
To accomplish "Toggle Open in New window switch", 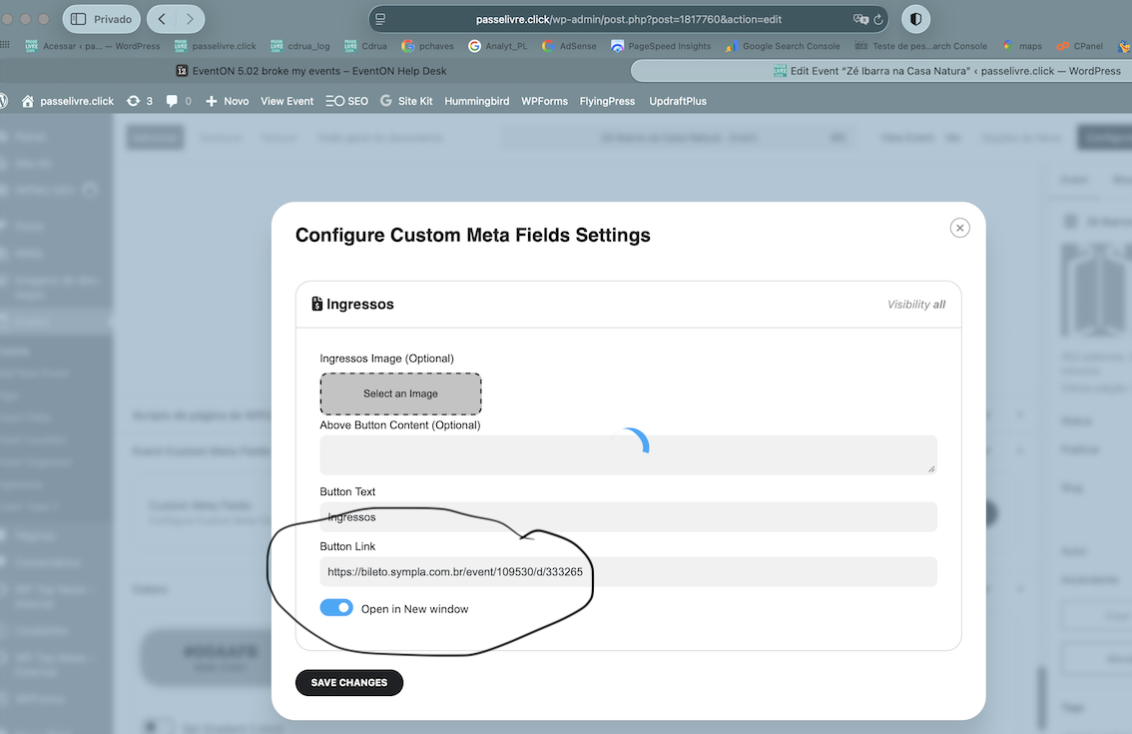I will point(336,608).
